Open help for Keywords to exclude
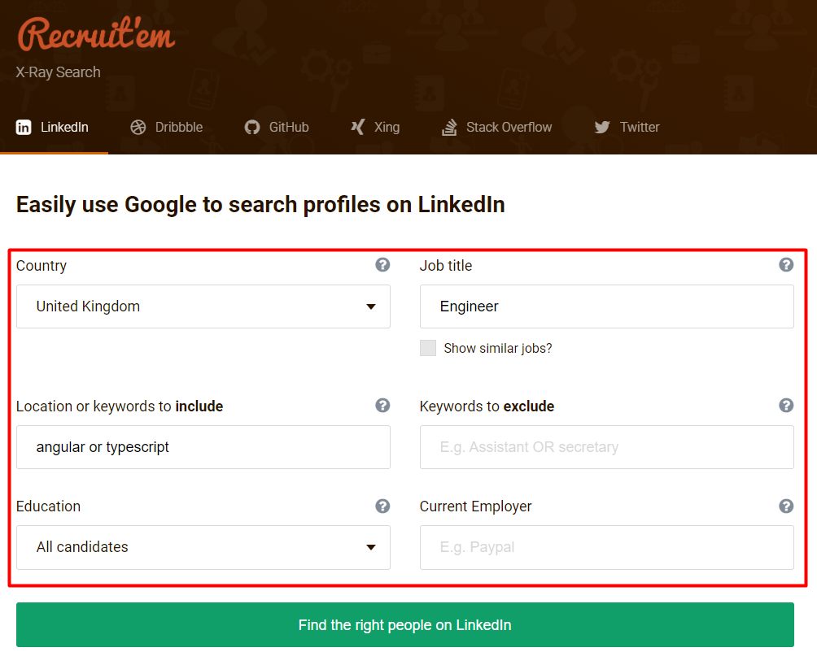Viewport: 817px width, 665px height. pyautogui.click(x=786, y=405)
